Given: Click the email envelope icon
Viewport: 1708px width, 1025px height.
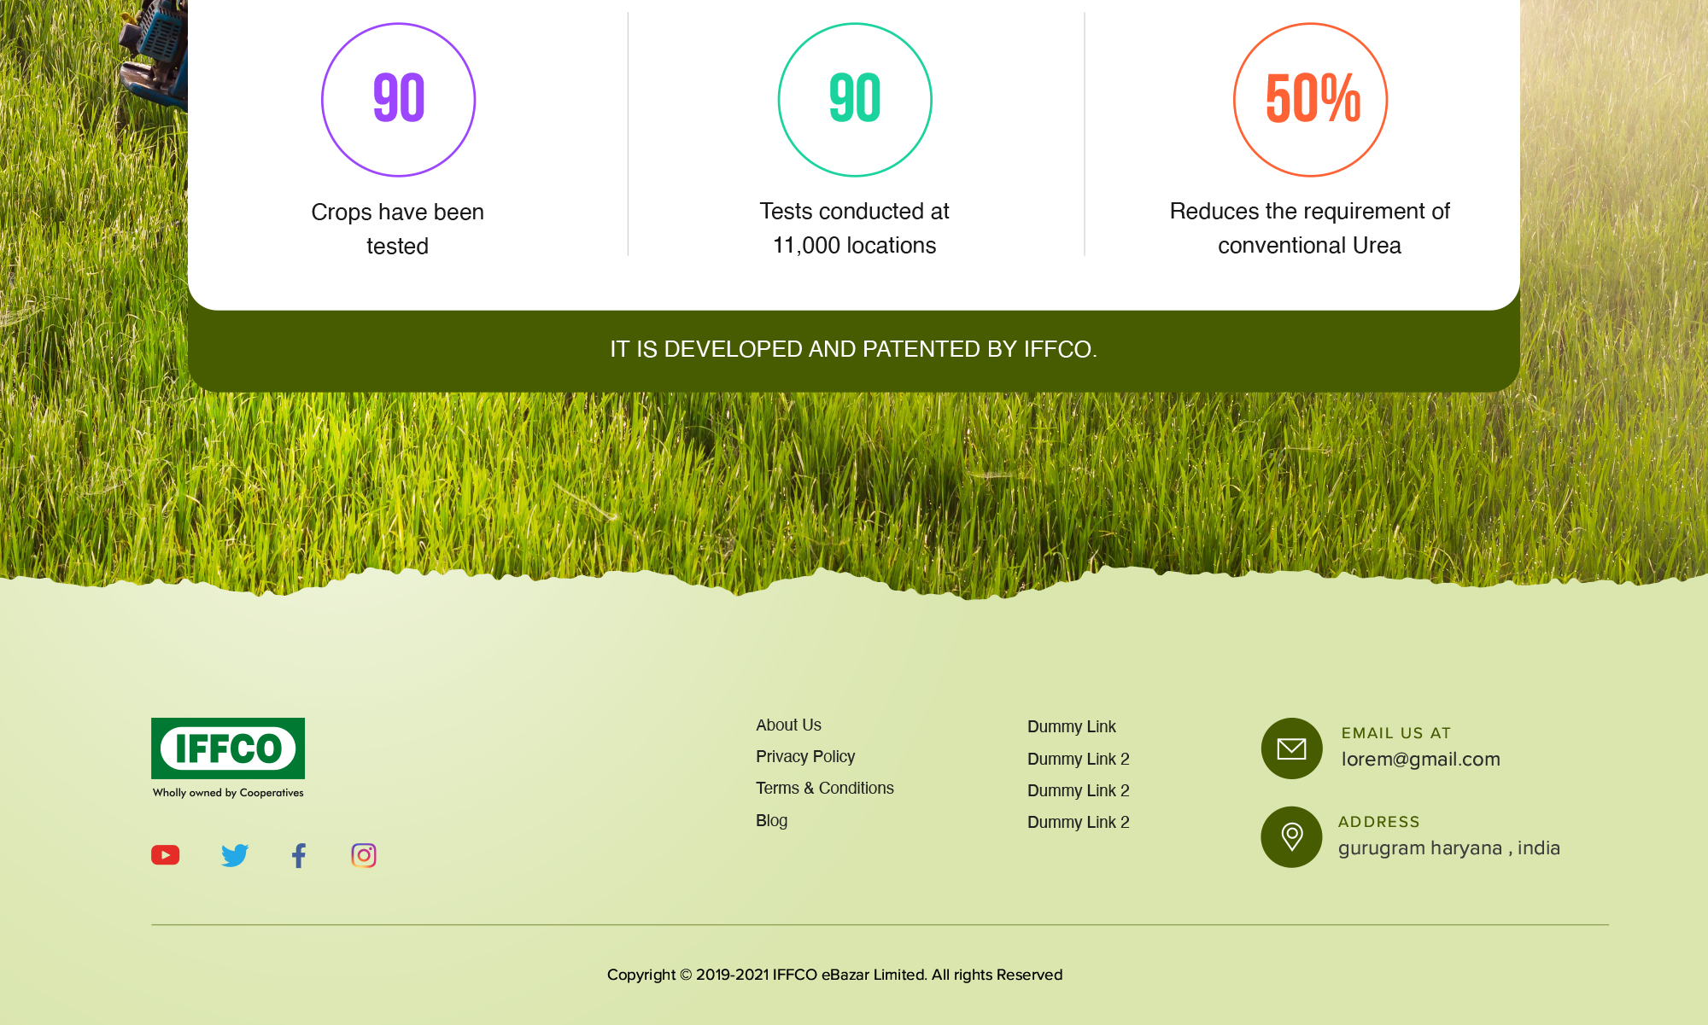Looking at the screenshot, I should [1291, 748].
